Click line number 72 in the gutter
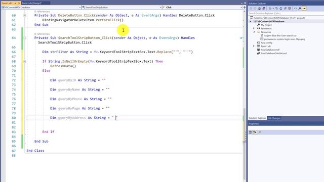 [x=14, y=80]
